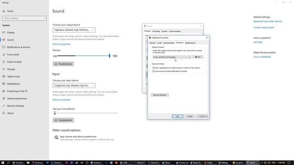Switch to Levels tab
294x165 pixels.
pos(159,43)
